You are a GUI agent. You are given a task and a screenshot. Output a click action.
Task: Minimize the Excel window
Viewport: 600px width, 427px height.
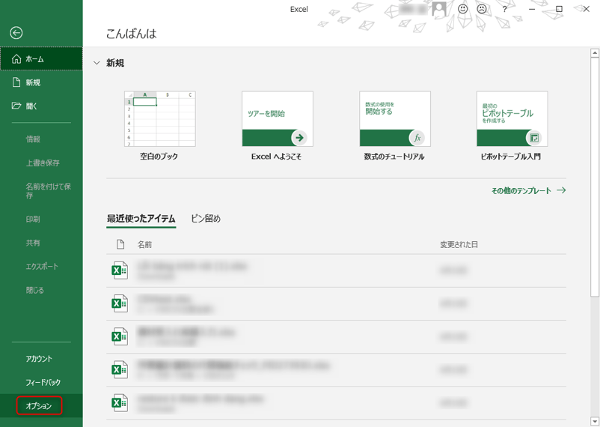tap(532, 9)
